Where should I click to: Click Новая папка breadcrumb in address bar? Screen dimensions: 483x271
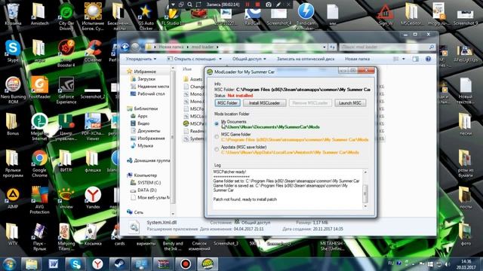point(171,47)
